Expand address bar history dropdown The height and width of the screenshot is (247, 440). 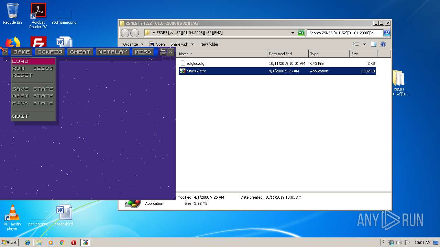293,33
